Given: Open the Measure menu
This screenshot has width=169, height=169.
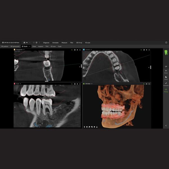Looking at the screenshot, I should [64, 43].
